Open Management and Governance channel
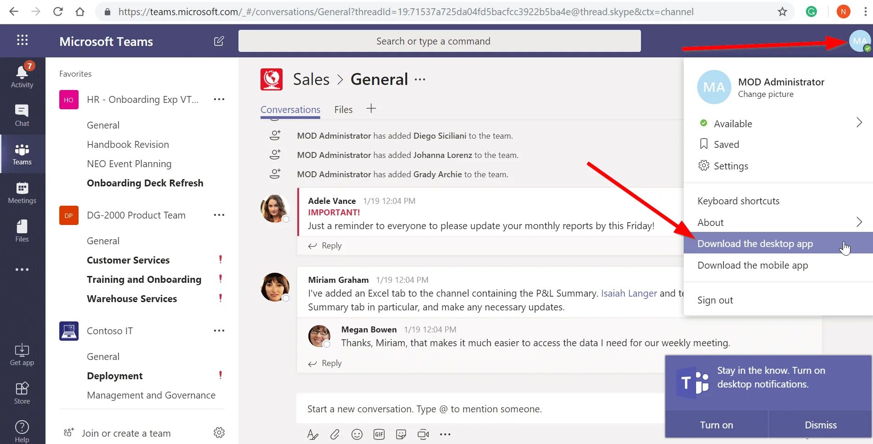Screen dimensions: 873x444 coord(151,395)
